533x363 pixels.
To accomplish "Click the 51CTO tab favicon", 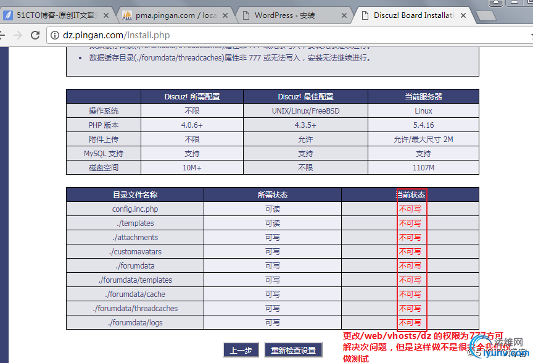I will [x=8, y=15].
